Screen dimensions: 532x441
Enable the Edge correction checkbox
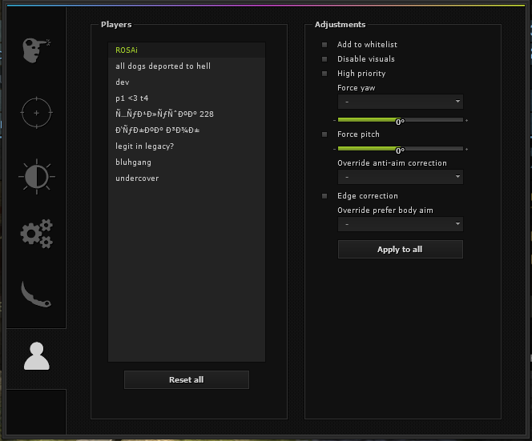point(324,196)
